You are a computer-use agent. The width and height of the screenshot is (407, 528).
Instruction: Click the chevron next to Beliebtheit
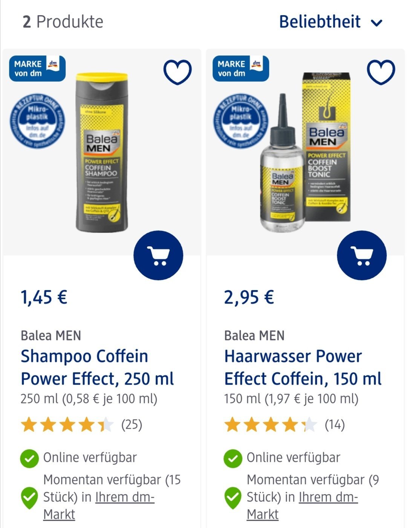[376, 23]
